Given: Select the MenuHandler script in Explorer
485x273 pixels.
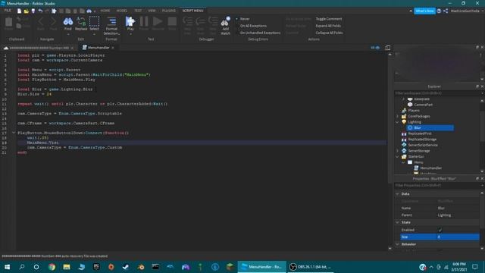Looking at the screenshot, I should point(430,168).
